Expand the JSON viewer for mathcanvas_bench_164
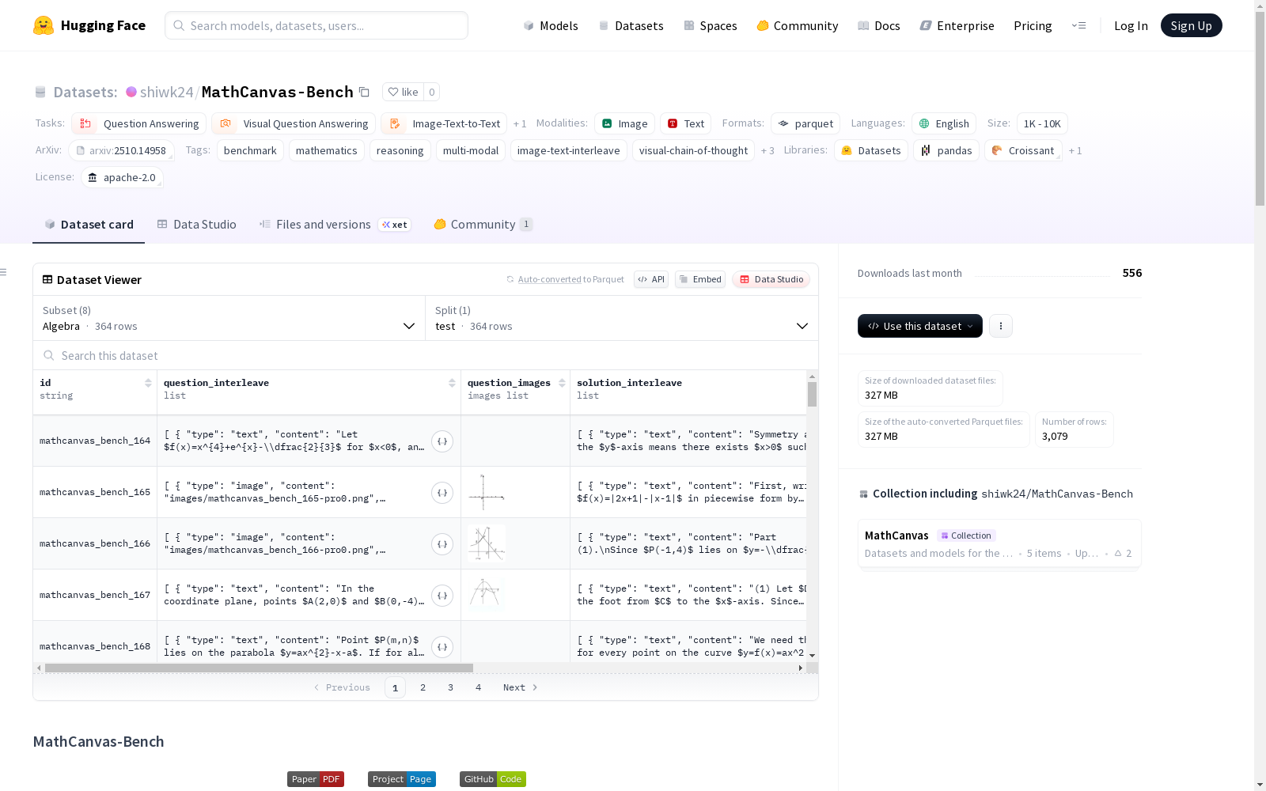1266x791 pixels. click(x=442, y=441)
